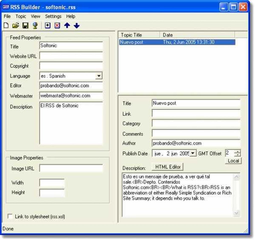The height and width of the screenshot is (240, 255).
Task: Select the Nuevo post topic row
Action: 177,42
